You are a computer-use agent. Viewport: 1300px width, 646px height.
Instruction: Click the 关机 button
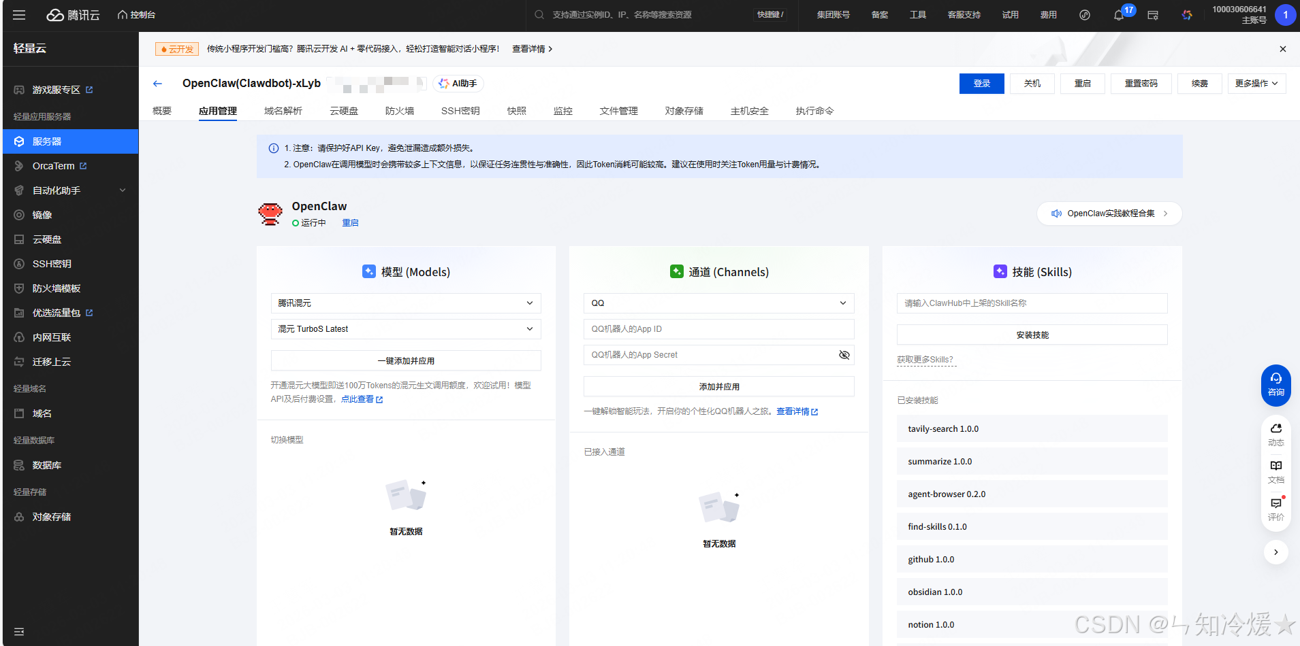tap(1032, 84)
